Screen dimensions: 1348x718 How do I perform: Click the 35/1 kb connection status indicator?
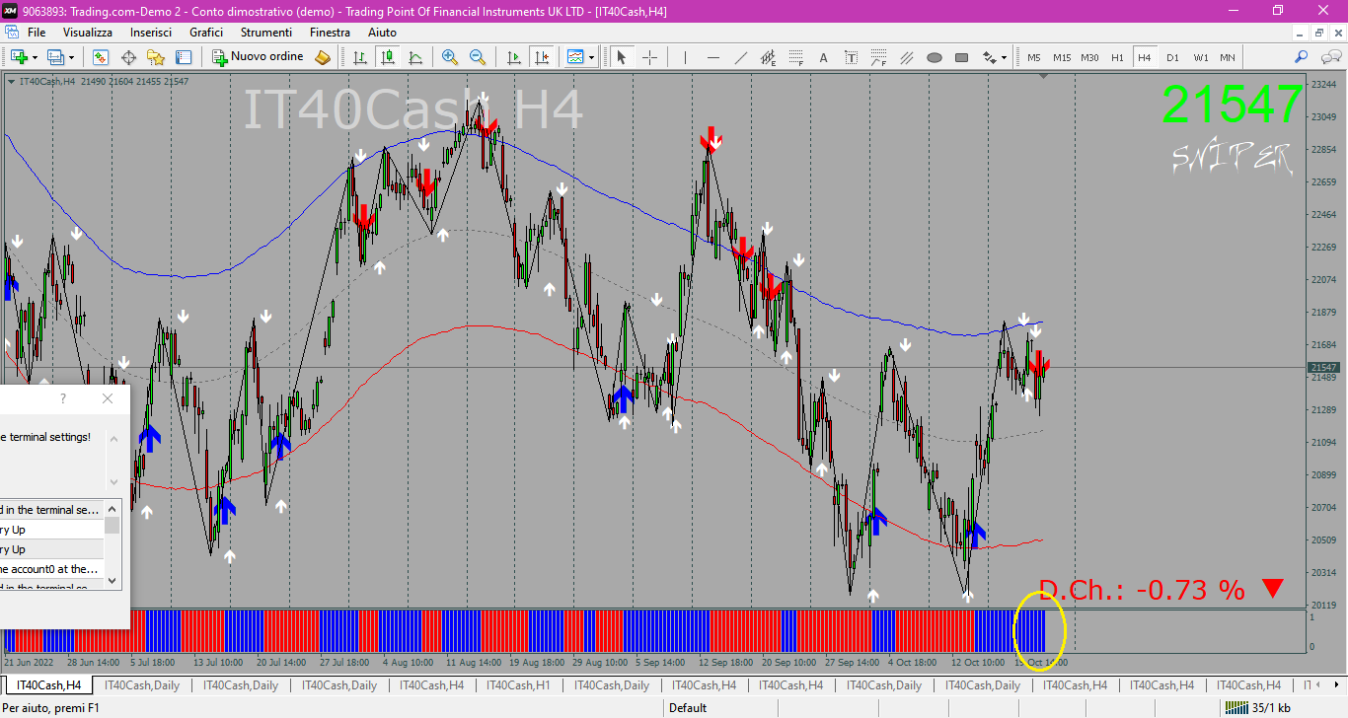(1258, 707)
